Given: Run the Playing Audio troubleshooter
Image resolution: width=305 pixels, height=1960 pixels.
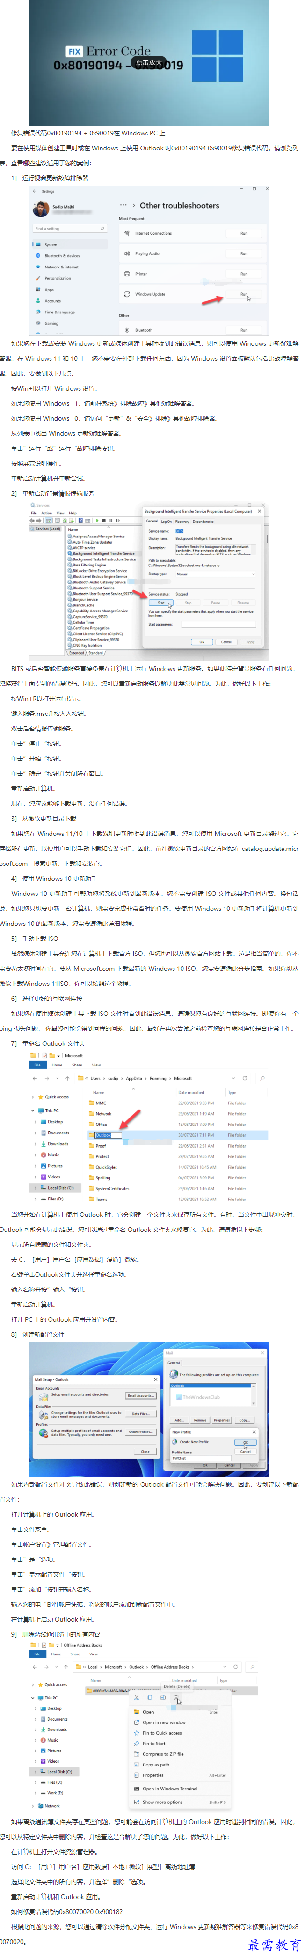Looking at the screenshot, I should [244, 253].
